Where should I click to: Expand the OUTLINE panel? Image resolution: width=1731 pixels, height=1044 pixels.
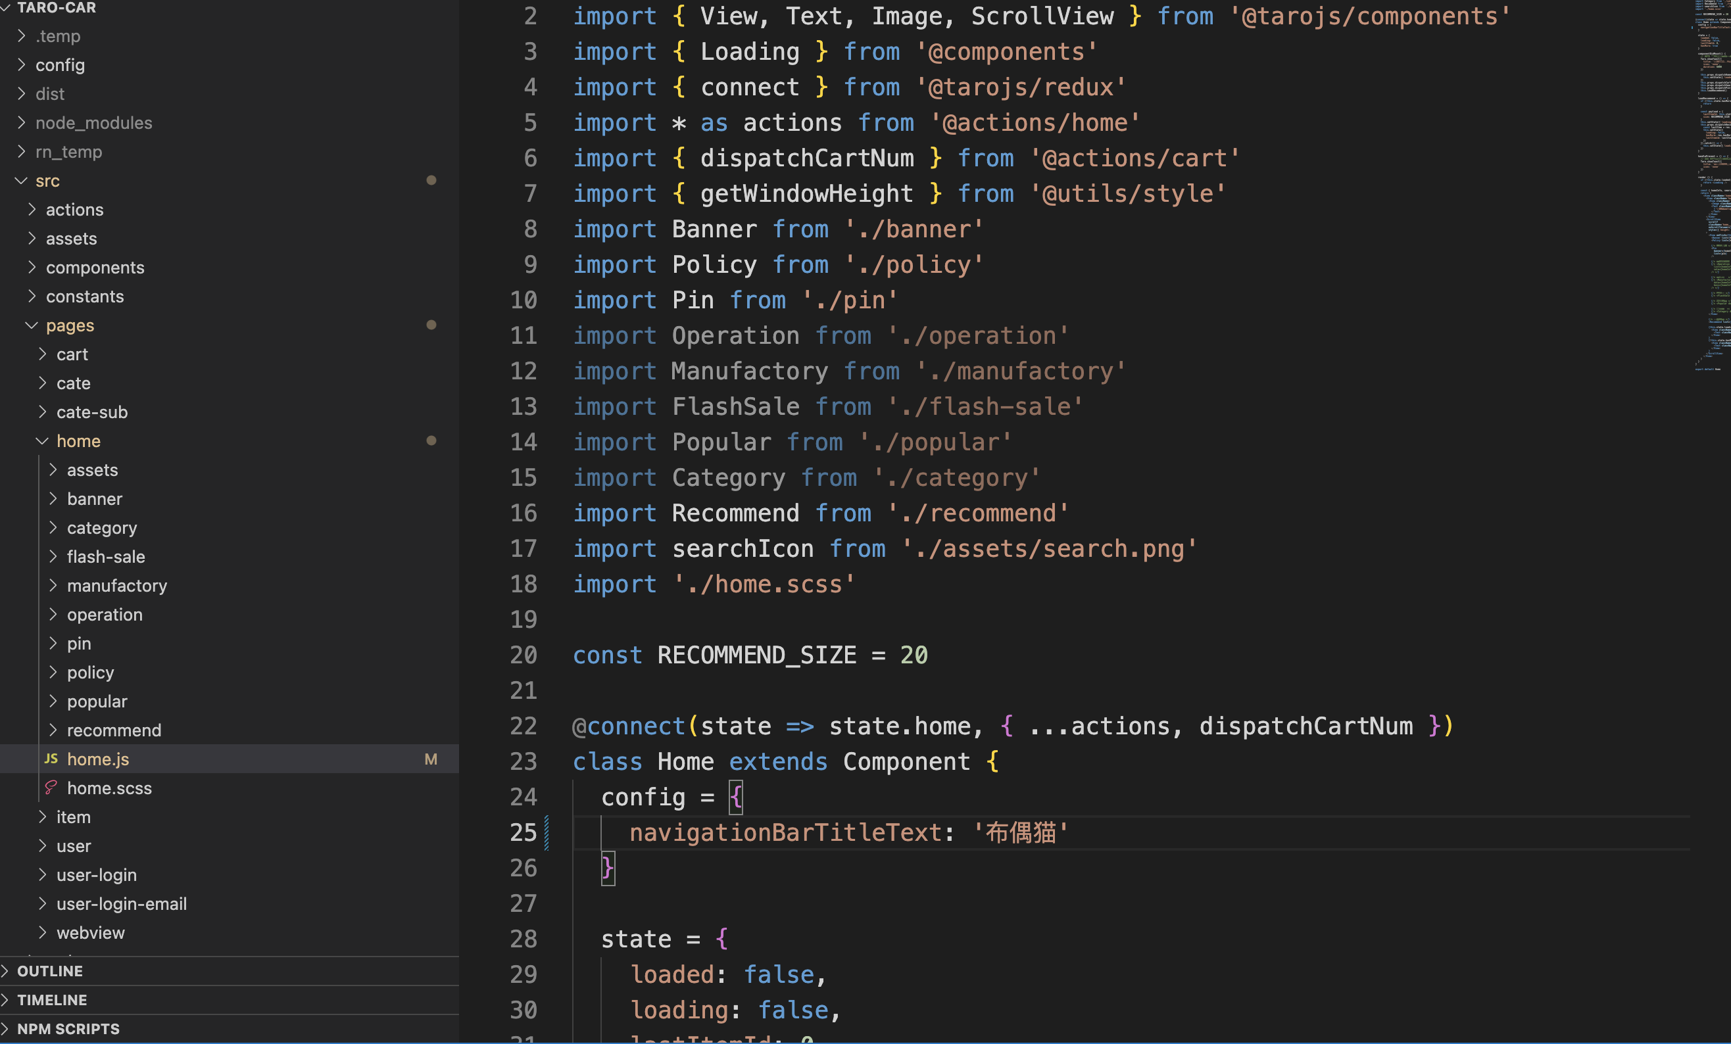(229, 971)
